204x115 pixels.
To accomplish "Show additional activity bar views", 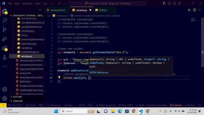I will tap(4, 66).
